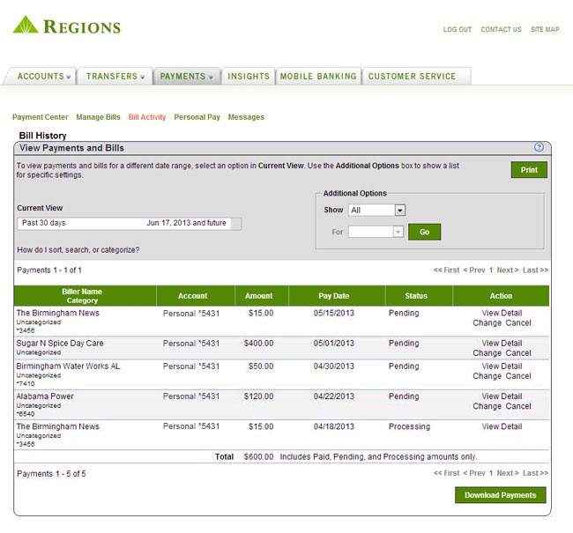Click Next in top pagination
This screenshot has width=573, height=533.
pyautogui.click(x=508, y=270)
